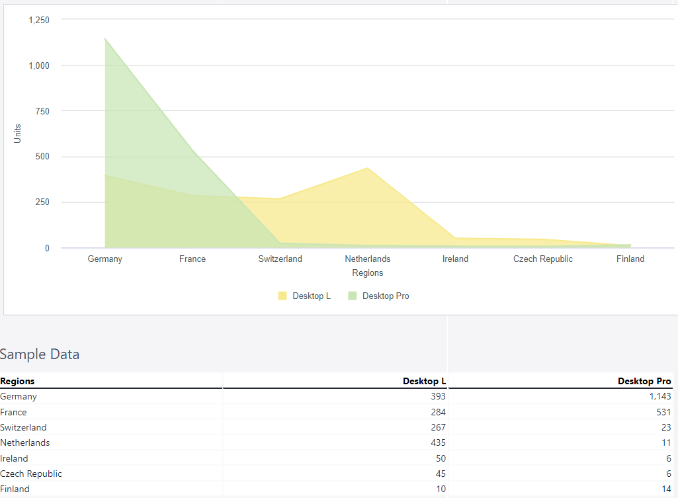Toggle the Desktop L series legend label

click(311, 296)
